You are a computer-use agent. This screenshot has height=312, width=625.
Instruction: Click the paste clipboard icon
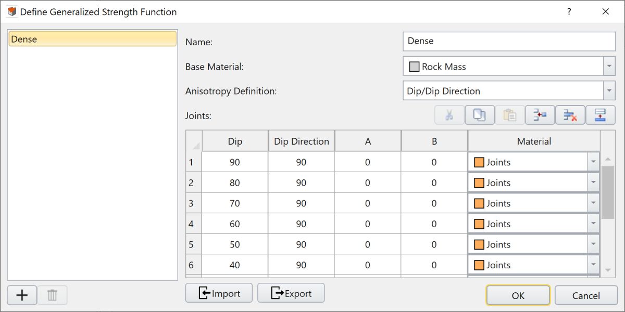509,115
